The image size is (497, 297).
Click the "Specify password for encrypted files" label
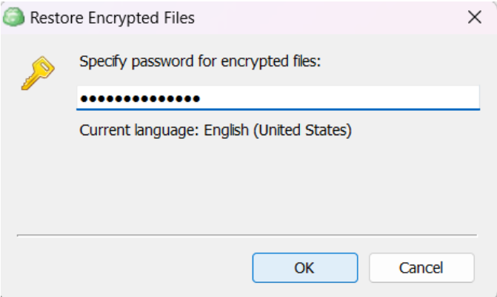click(x=200, y=61)
